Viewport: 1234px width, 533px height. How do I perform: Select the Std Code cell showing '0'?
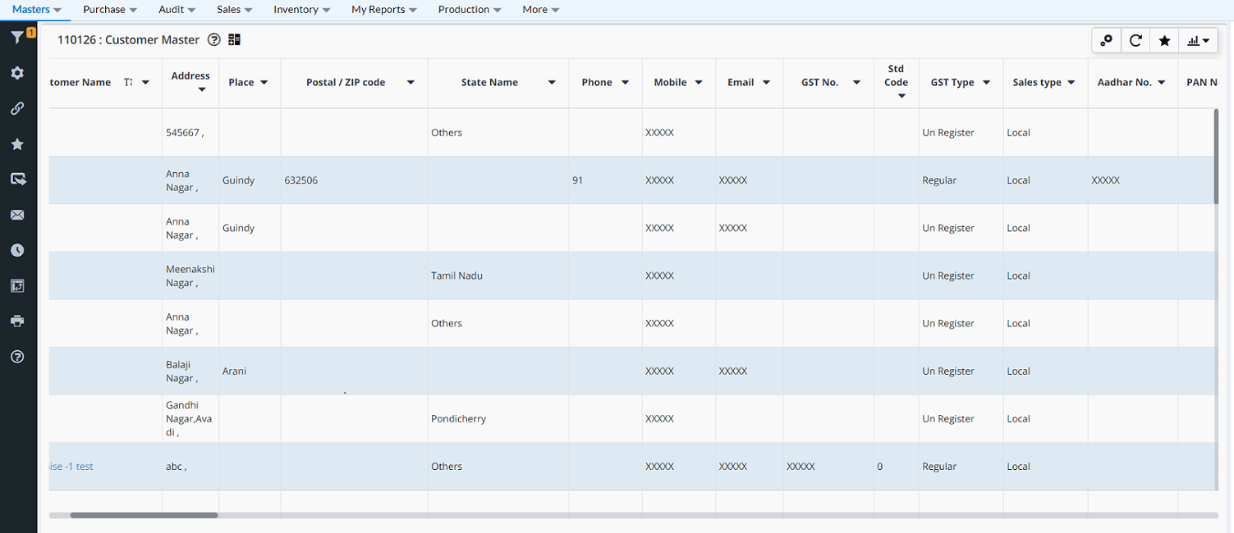tap(896, 467)
